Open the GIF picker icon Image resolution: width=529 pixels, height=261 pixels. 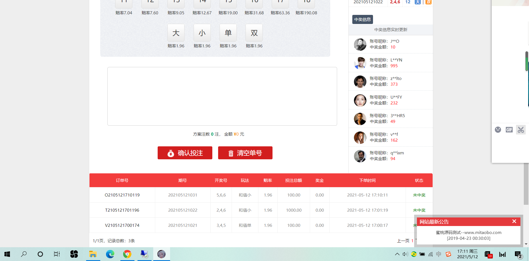509,130
